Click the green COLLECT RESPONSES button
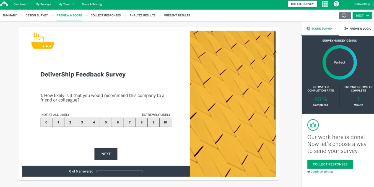Image resolution: width=374 pixels, height=187 pixels. click(330, 164)
